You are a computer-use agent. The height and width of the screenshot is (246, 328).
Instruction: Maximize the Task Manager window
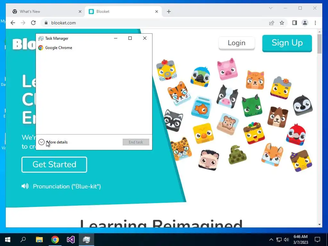pos(130,38)
